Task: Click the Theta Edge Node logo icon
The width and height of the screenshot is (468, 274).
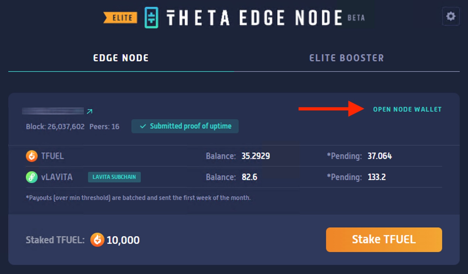Action: coord(151,18)
